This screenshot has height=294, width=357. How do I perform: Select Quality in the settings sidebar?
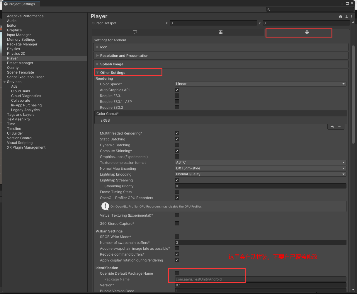pos(13,68)
